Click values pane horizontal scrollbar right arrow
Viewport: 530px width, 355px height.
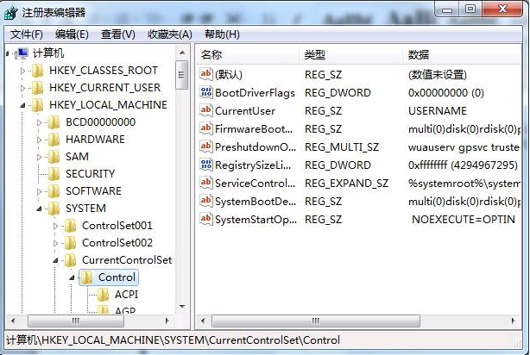513,321
